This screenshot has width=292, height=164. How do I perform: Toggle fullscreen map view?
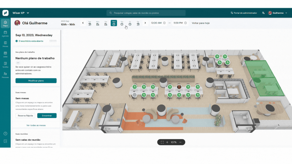click(162, 142)
